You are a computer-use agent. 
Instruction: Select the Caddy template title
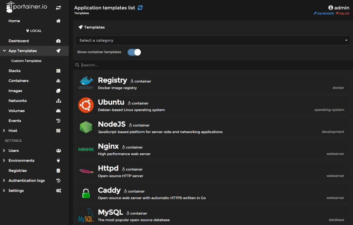(109, 190)
